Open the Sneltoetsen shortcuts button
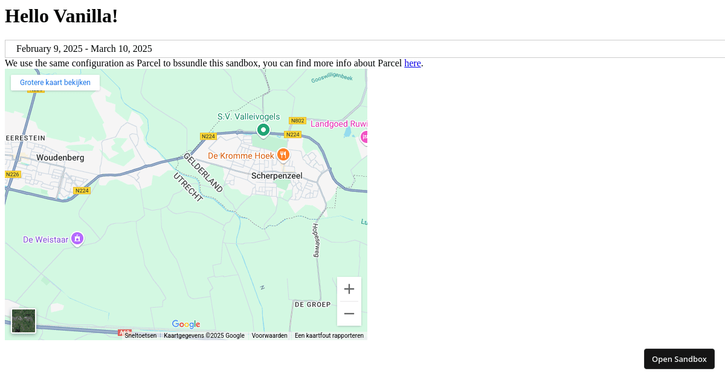 [140, 336]
